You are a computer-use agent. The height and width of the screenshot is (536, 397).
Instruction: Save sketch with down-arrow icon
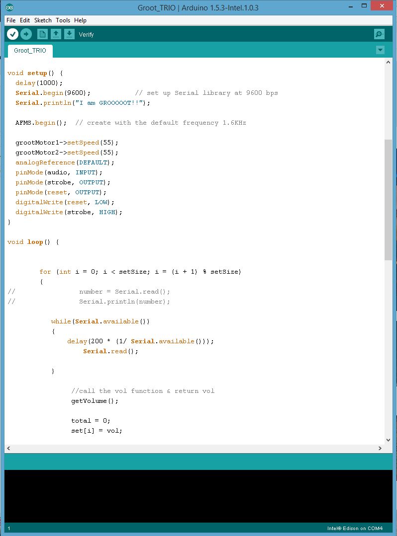point(69,34)
